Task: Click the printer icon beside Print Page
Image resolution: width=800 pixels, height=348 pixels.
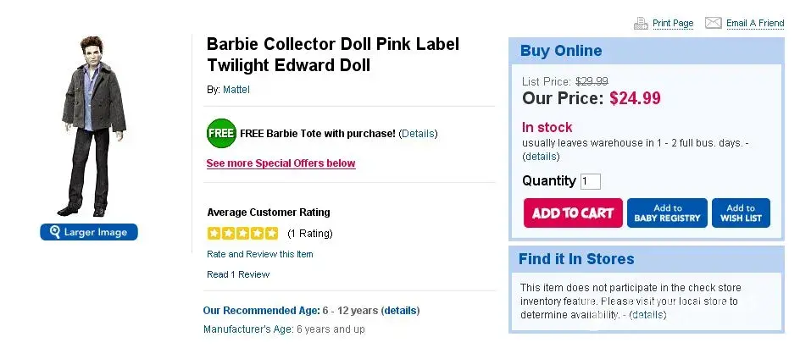Action: (x=641, y=23)
